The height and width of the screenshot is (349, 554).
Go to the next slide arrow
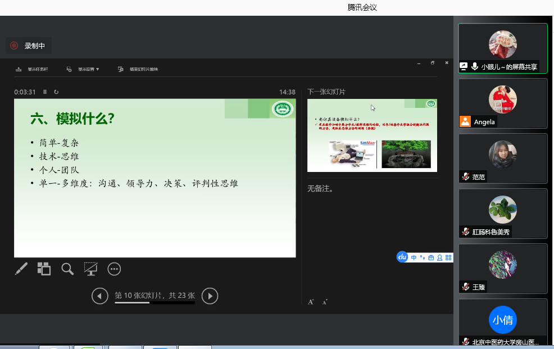[210, 296]
